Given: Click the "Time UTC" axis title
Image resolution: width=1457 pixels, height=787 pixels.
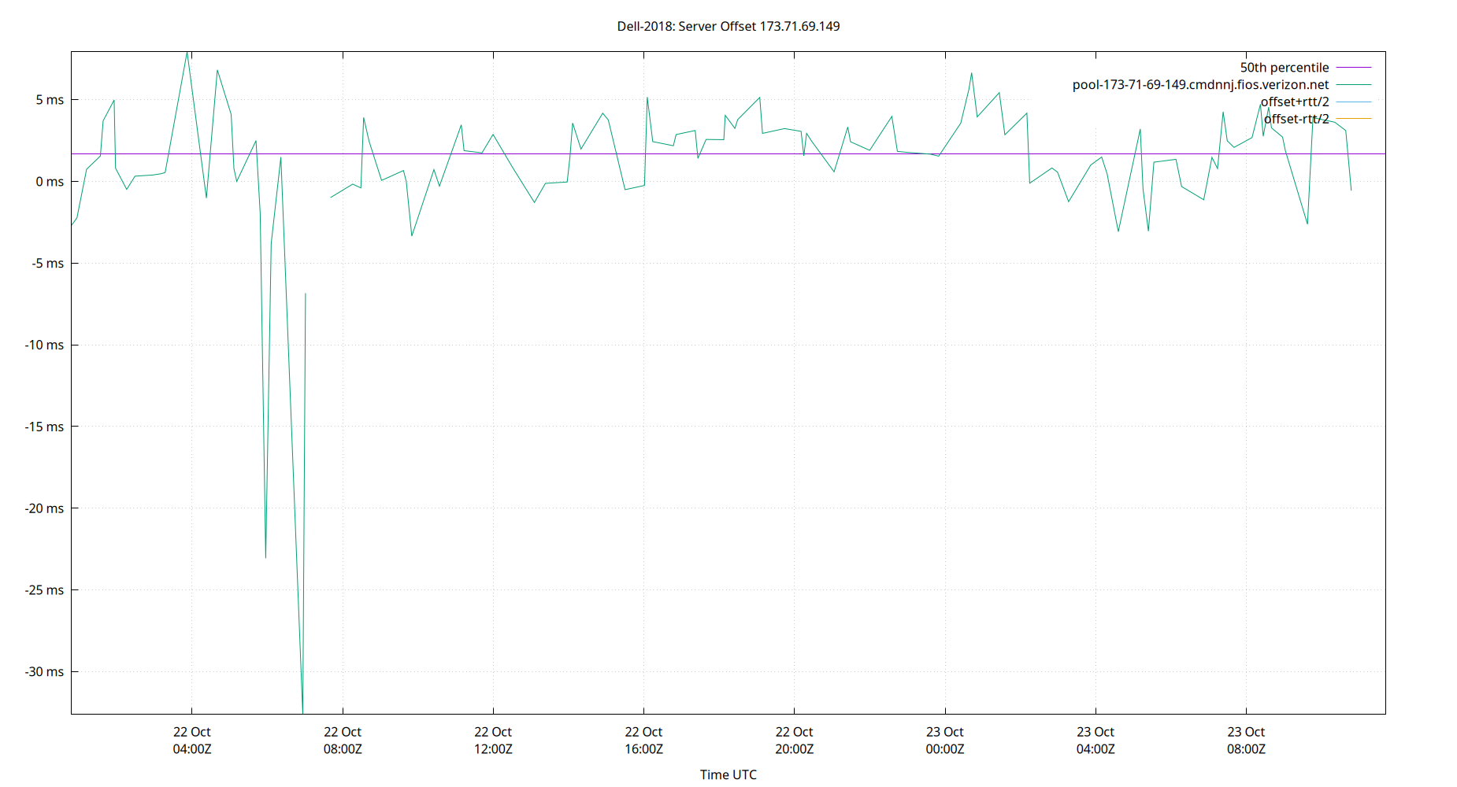Looking at the screenshot, I should point(728,774).
